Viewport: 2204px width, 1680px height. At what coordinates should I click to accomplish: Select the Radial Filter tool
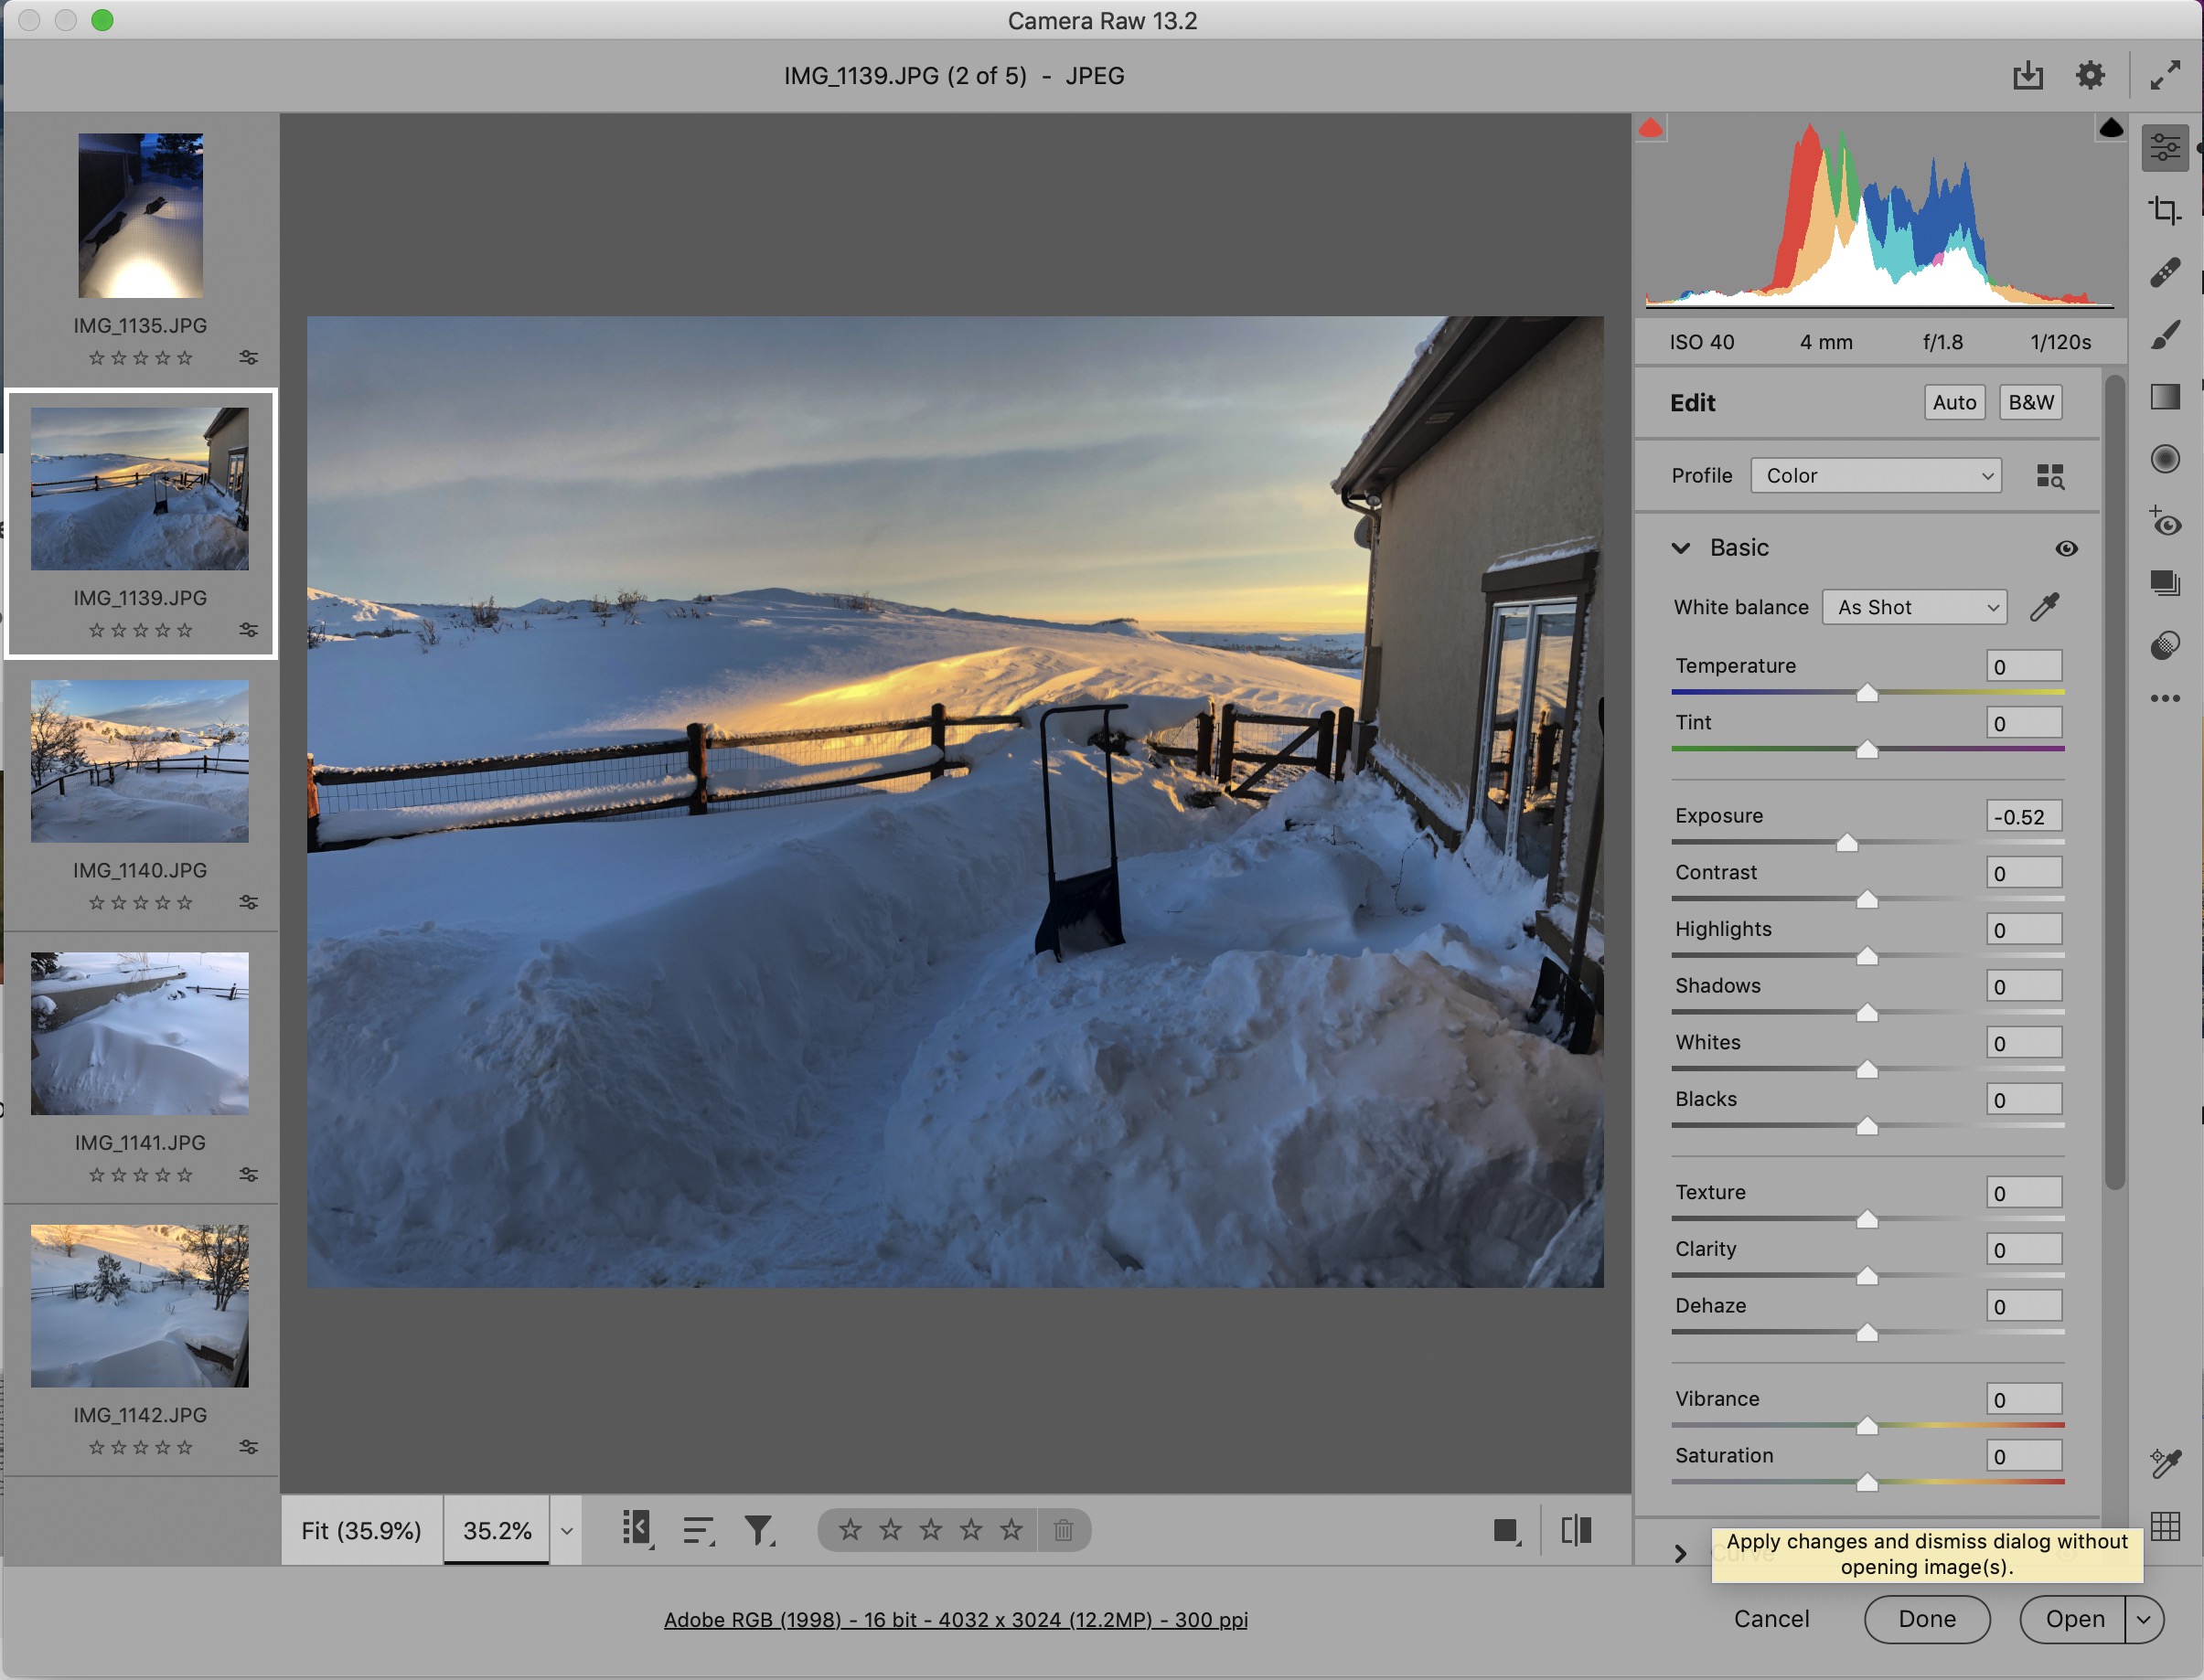[2165, 459]
